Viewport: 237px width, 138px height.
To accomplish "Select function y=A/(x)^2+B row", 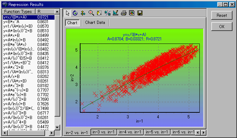I will (28, 99).
